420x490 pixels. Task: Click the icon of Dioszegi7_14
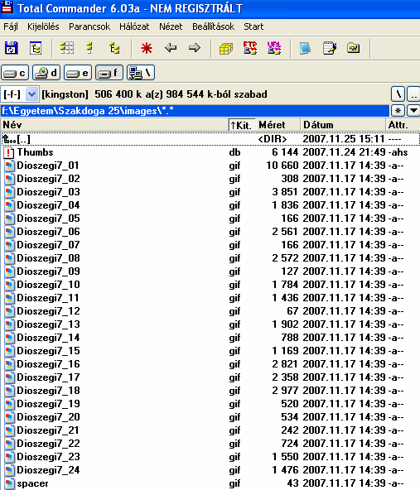point(9,338)
